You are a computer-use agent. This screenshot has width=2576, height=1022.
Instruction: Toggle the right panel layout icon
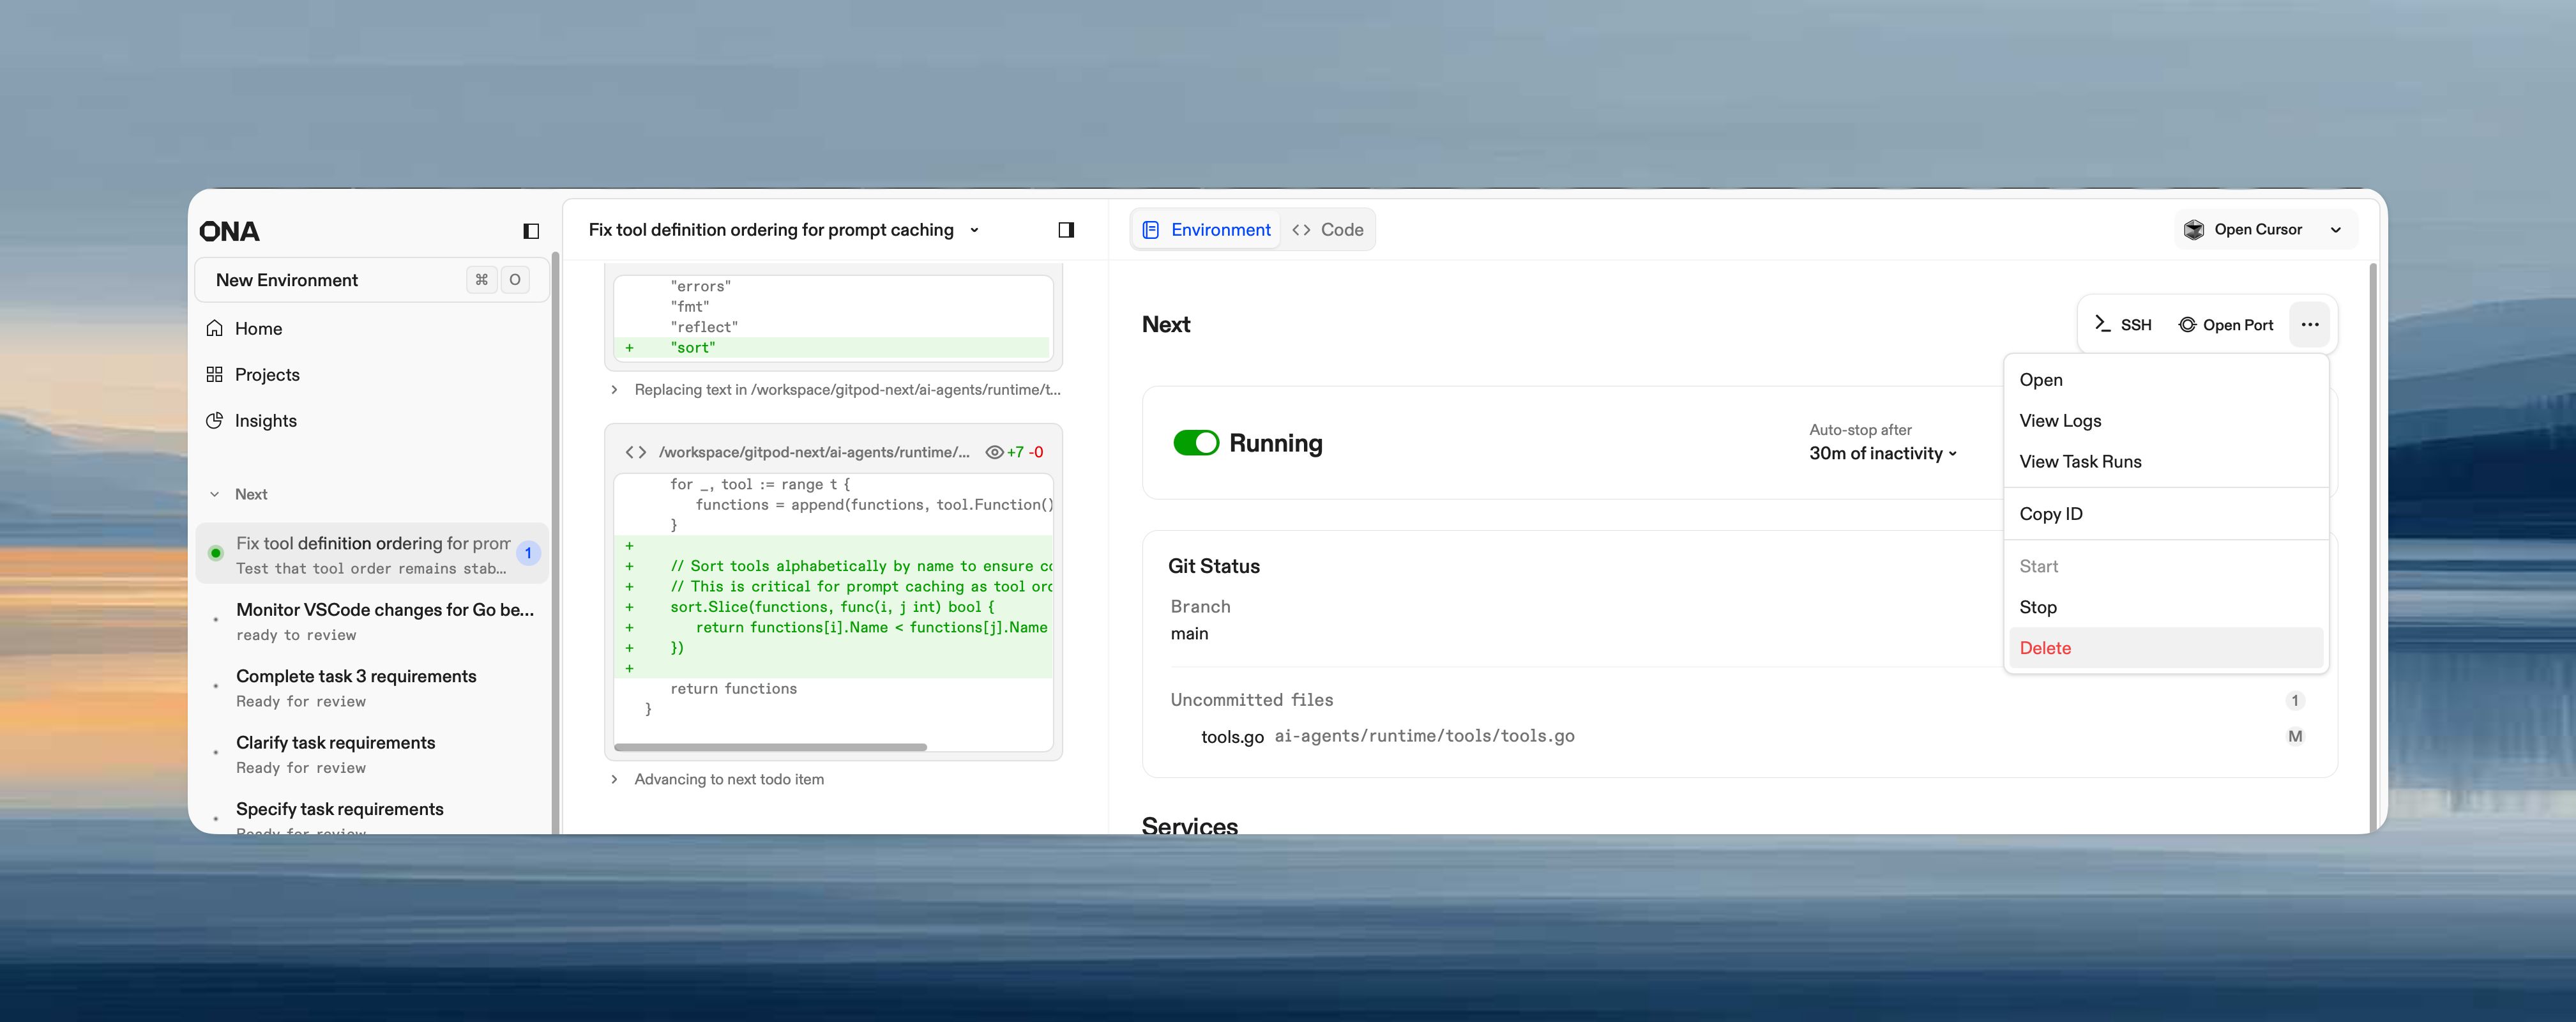pyautogui.click(x=1066, y=230)
